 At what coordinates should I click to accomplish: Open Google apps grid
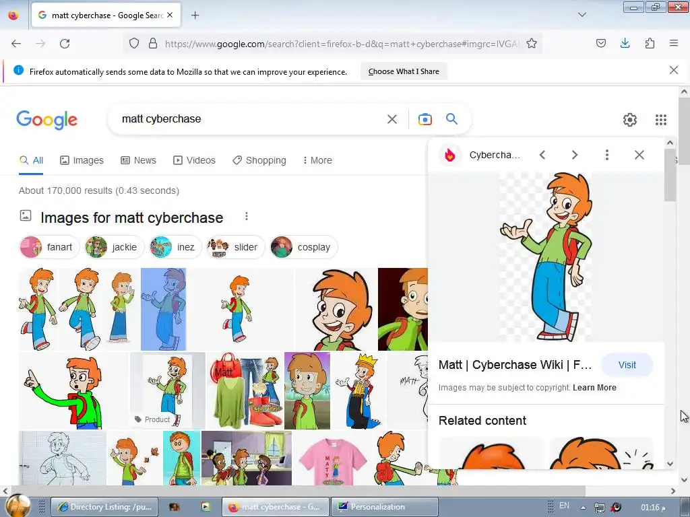pyautogui.click(x=660, y=120)
